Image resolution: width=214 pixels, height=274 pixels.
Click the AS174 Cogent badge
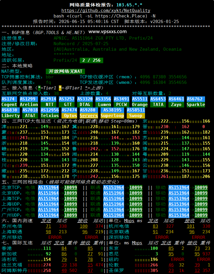tap(9, 102)
